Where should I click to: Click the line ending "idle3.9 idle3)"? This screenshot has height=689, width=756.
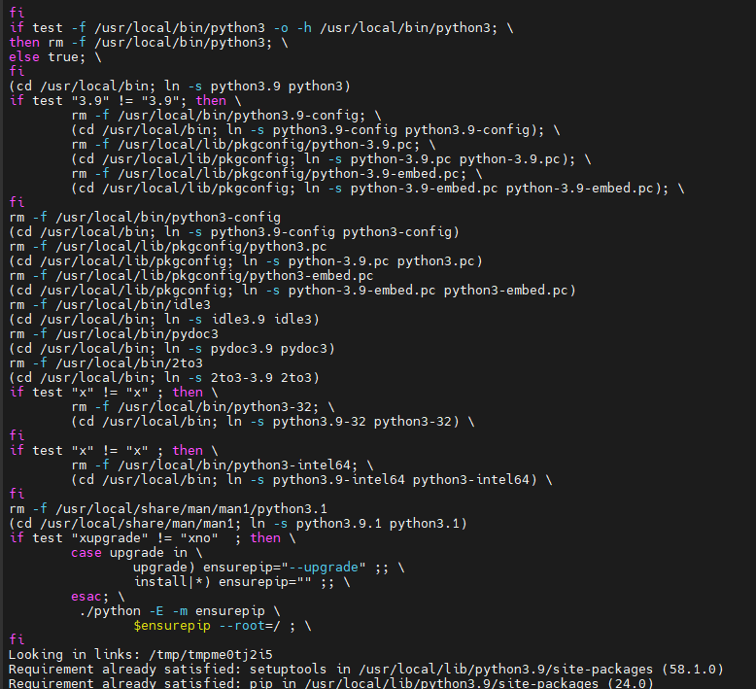click(x=164, y=319)
